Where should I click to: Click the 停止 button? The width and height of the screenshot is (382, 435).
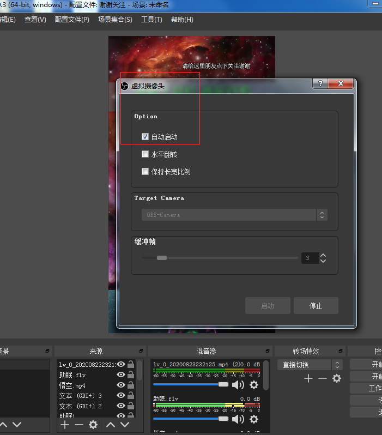pos(316,306)
